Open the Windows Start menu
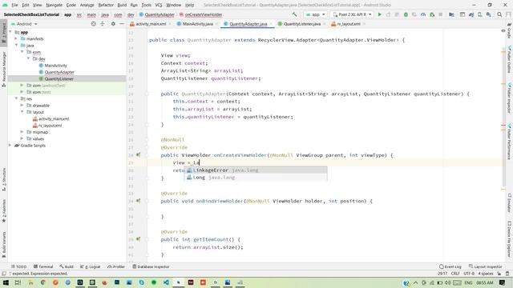The image size is (513, 288). [x=6, y=282]
